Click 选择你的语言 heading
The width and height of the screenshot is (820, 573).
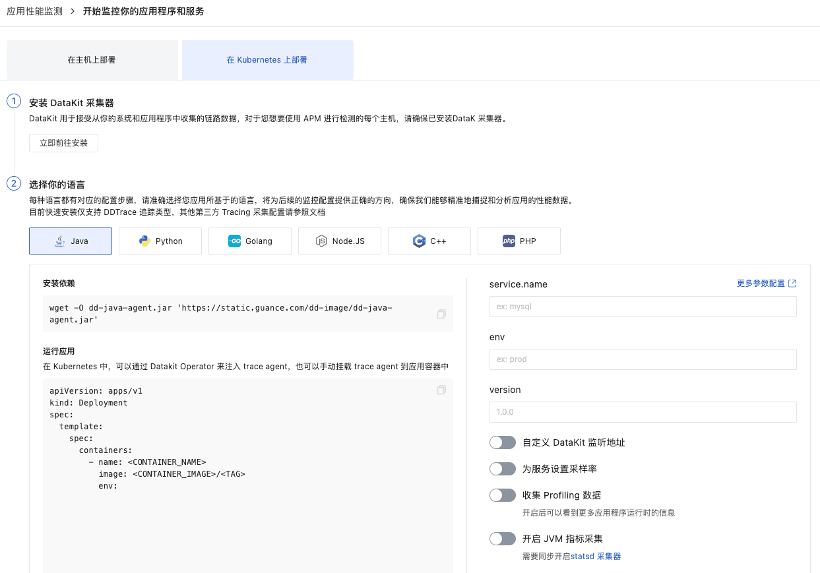coord(57,185)
